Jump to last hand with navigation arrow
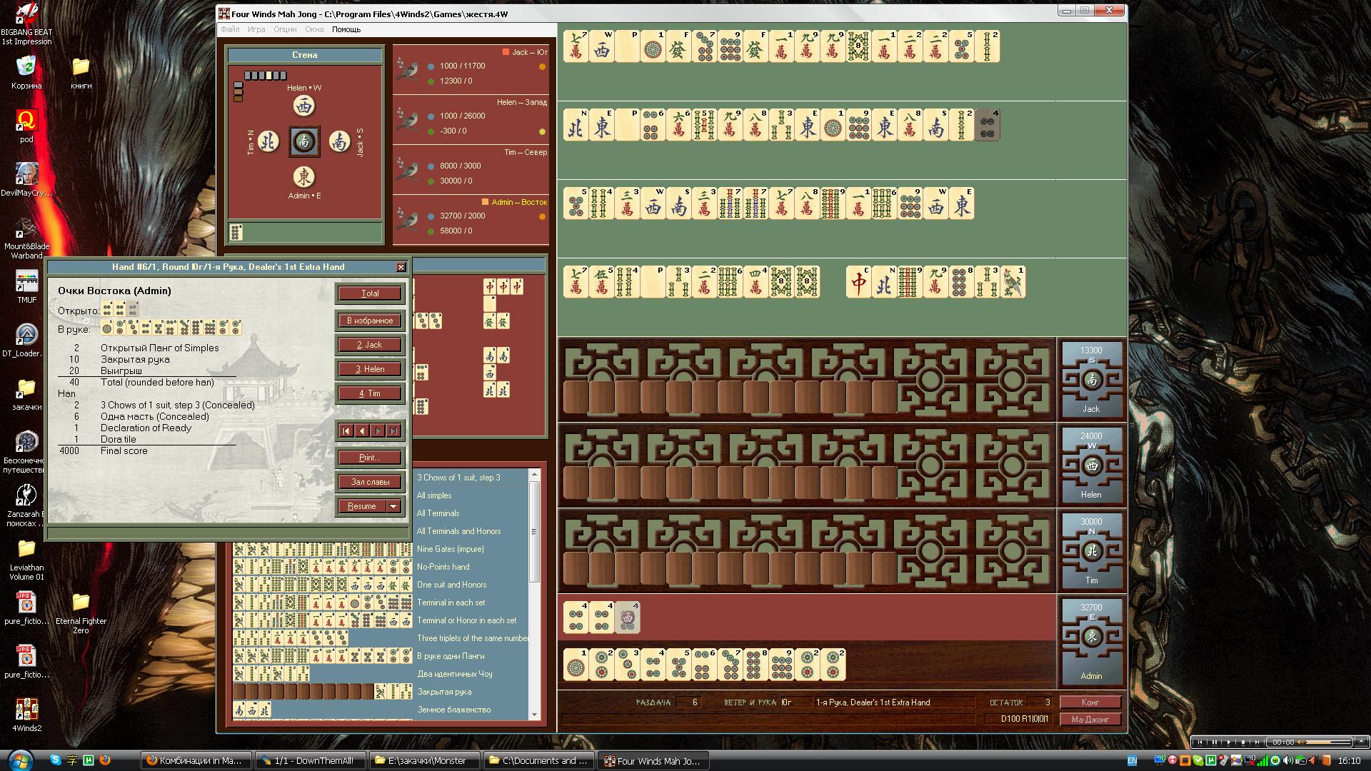 point(393,430)
